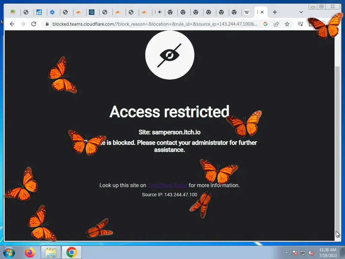This screenshot has height=259, width=345.
Task: Open a new tab with the plus button
Action: (x=275, y=12)
